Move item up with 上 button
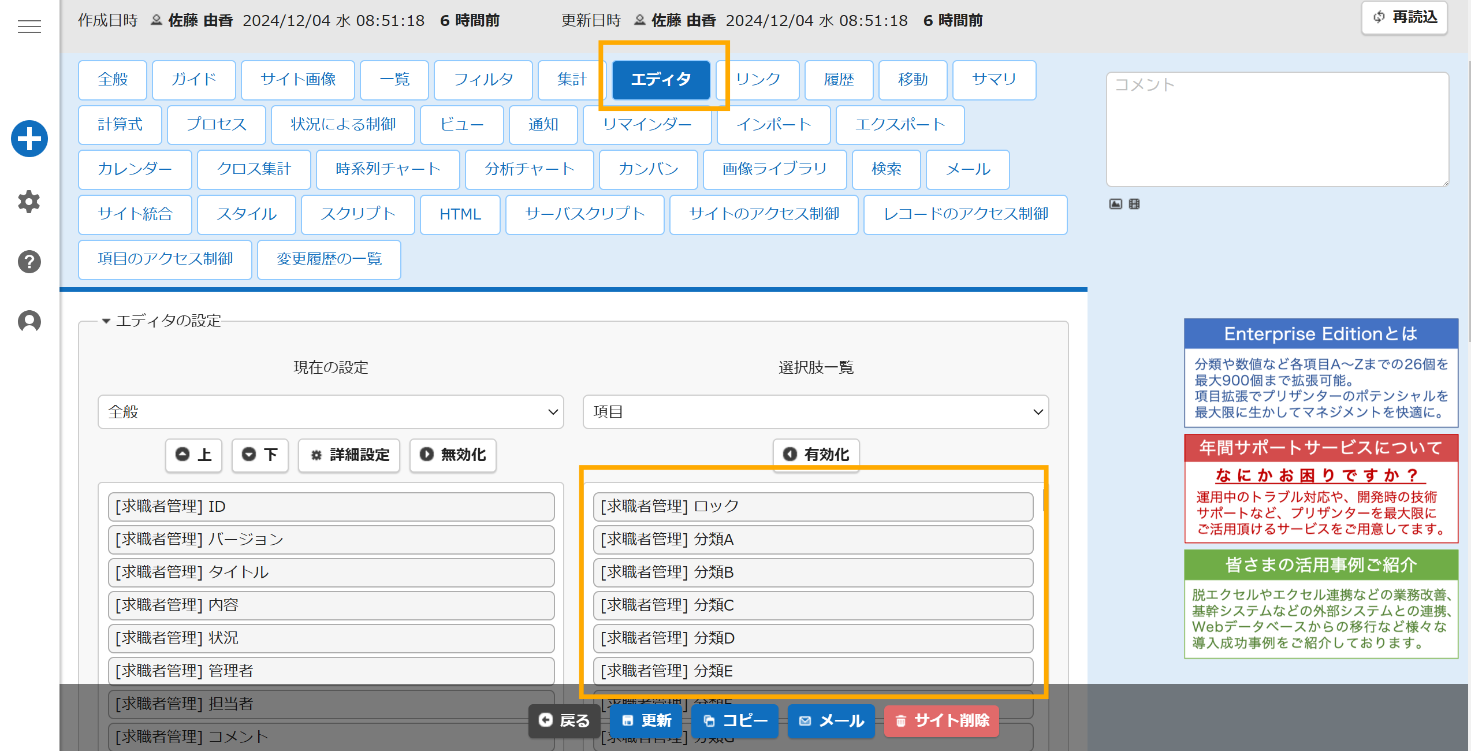 point(193,455)
